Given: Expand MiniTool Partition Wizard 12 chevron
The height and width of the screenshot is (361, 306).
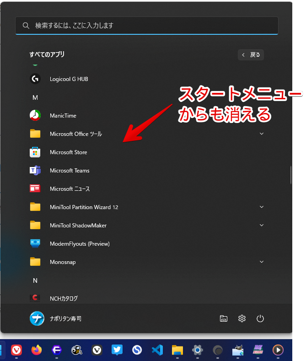Looking at the screenshot, I should (262, 207).
